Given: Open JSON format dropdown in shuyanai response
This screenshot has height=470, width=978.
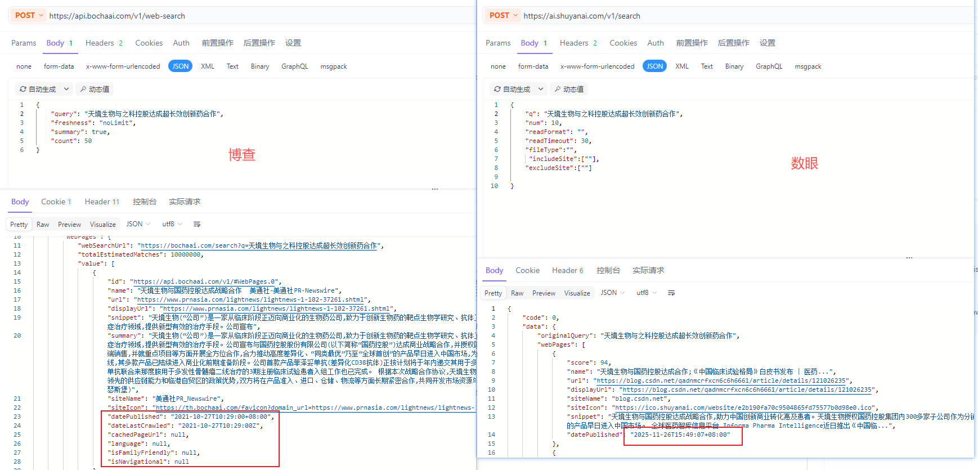Looking at the screenshot, I should 612,293.
